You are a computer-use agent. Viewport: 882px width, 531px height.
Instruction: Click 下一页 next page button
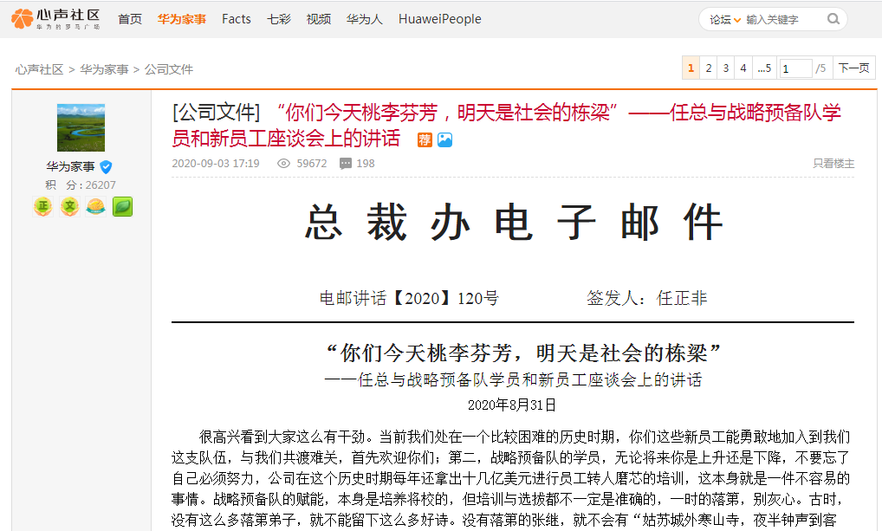(x=854, y=68)
